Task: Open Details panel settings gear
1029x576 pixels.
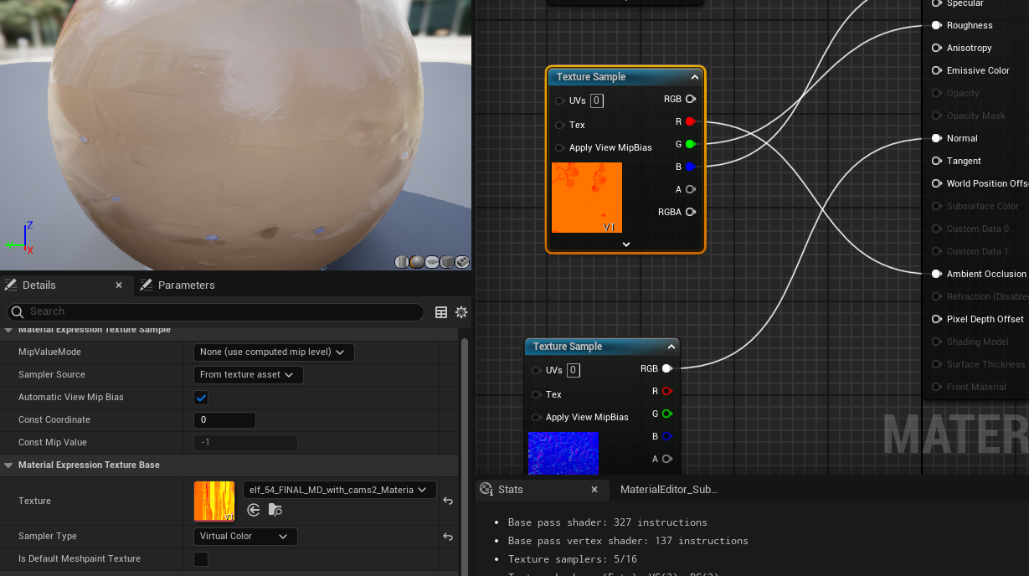Action: click(461, 312)
